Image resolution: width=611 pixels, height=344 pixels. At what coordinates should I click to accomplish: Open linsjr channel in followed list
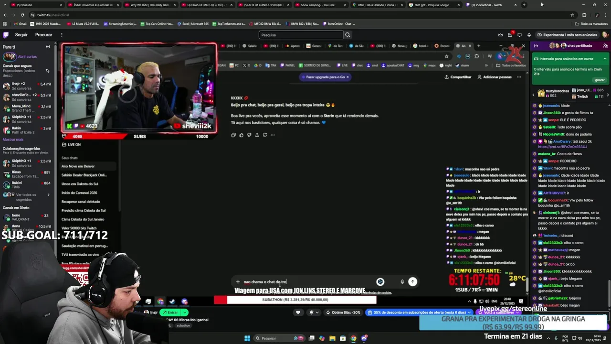click(x=27, y=86)
